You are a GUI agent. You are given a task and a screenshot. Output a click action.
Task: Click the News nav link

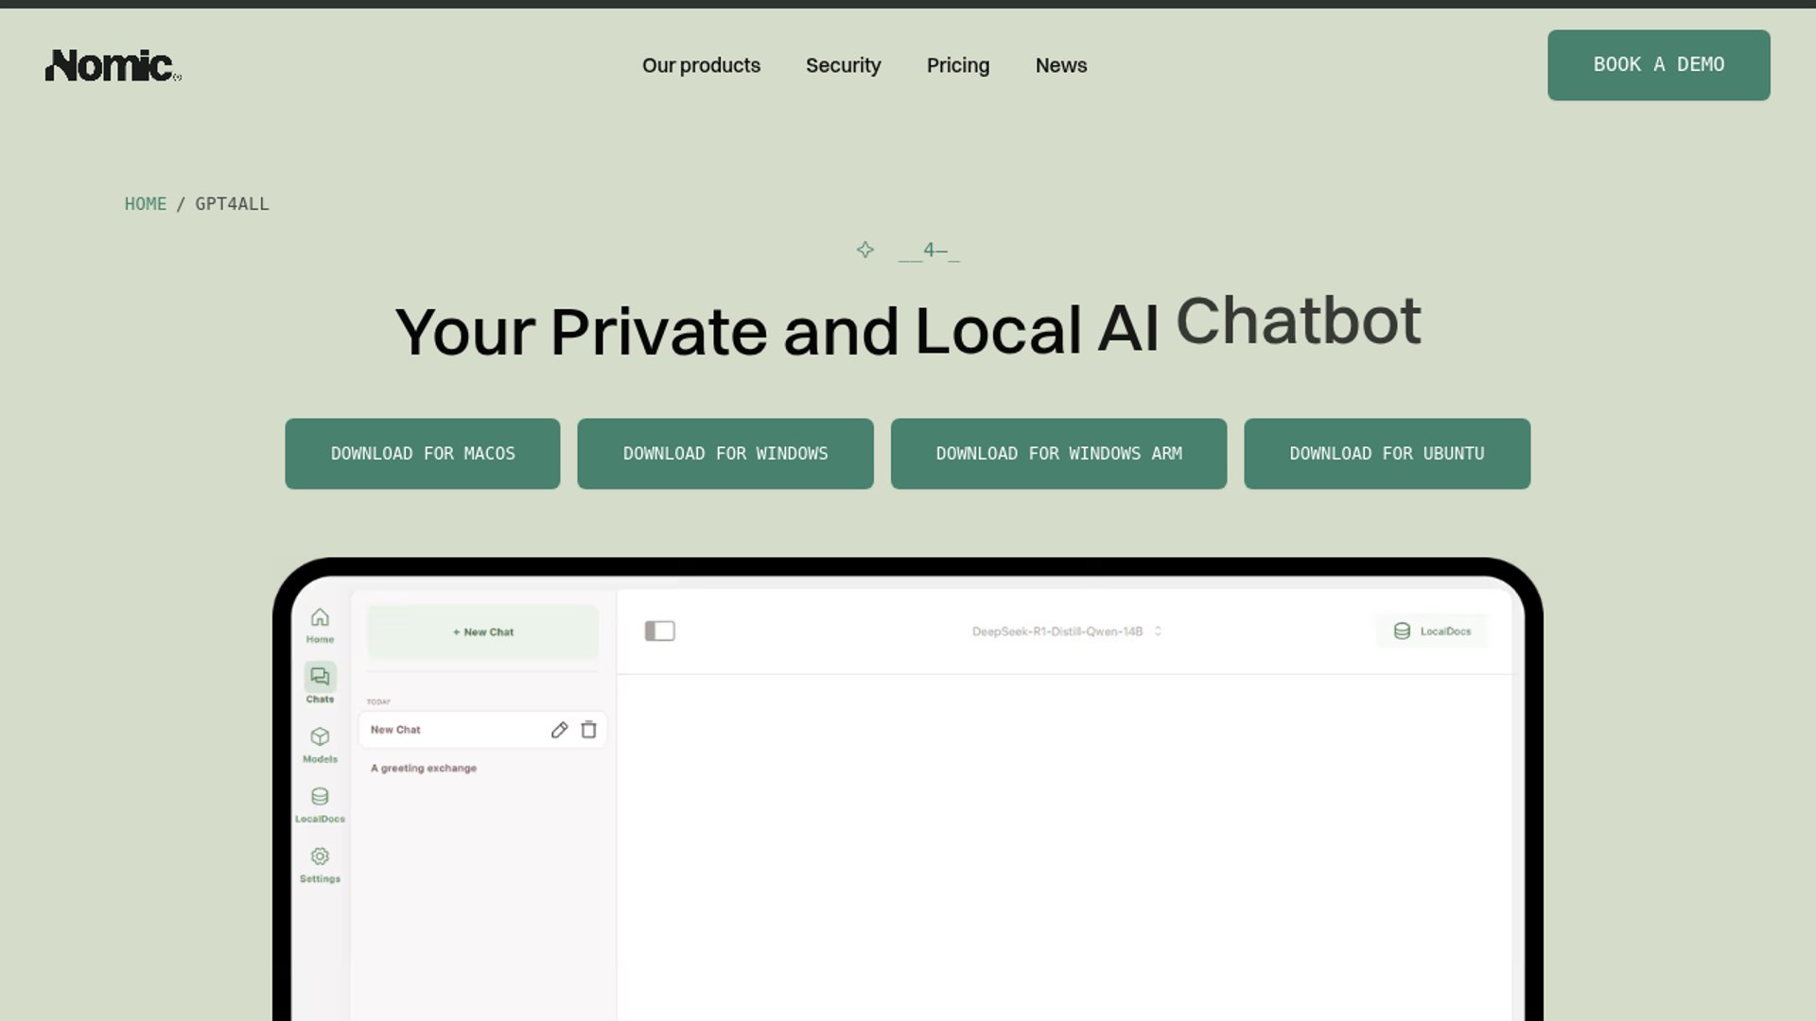(x=1060, y=65)
